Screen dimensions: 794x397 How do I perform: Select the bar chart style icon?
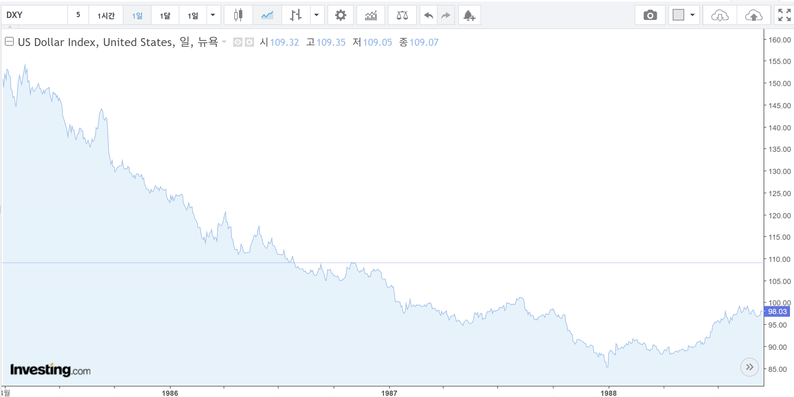[295, 15]
